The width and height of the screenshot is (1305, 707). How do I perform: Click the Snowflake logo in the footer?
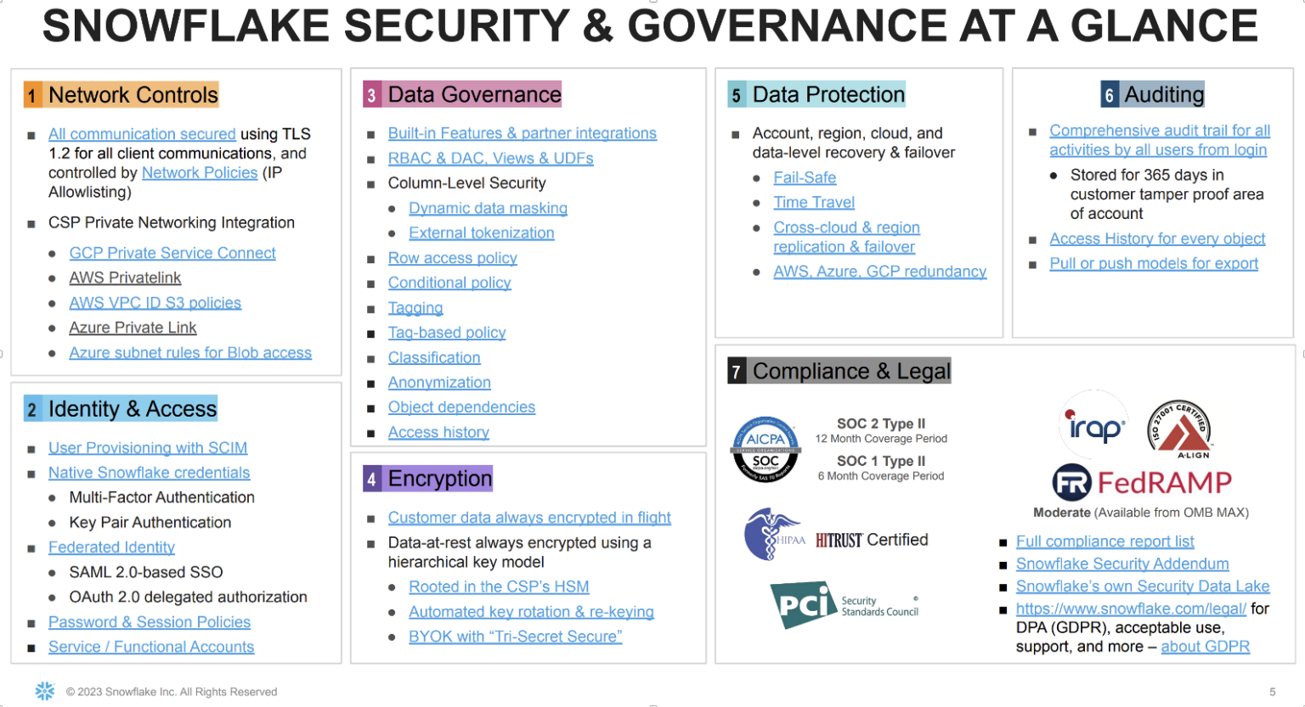pos(45,691)
